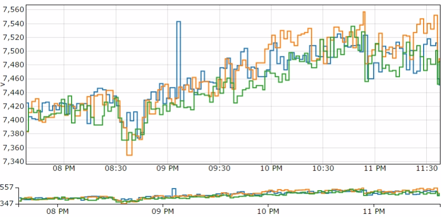Viewport: 441px width, 217px height.
Task: Select the 10 PM label on main axis
Action: [x=271, y=169]
